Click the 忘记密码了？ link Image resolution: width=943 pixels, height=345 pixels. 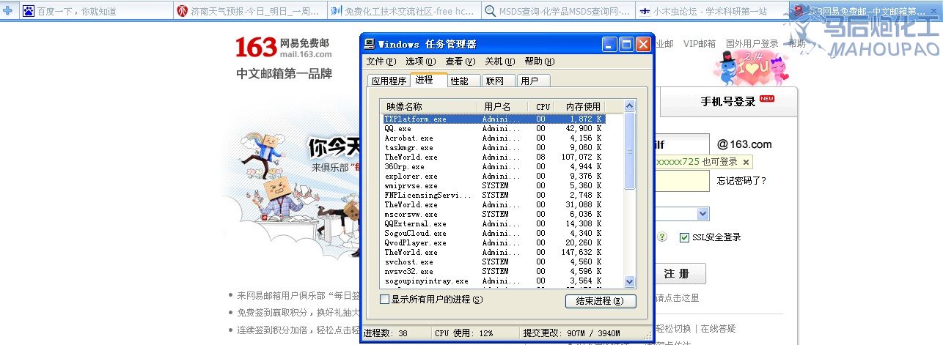(741, 181)
